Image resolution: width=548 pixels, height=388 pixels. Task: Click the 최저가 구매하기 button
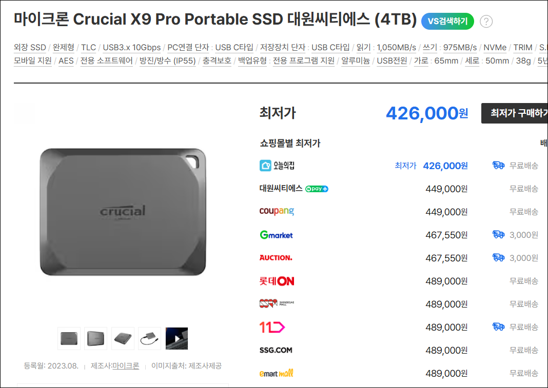tap(515, 113)
